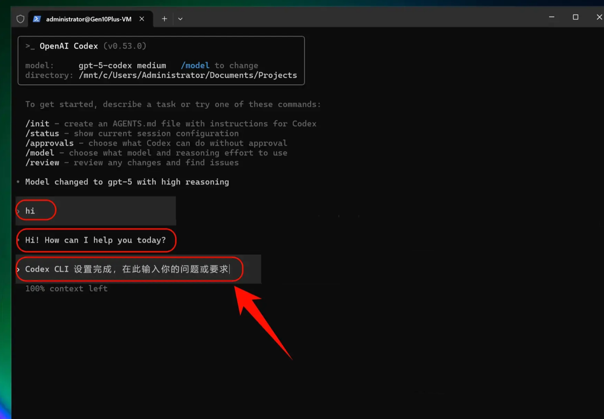Image resolution: width=604 pixels, height=419 pixels.
Task: Minimize the terminal window
Action: point(552,17)
